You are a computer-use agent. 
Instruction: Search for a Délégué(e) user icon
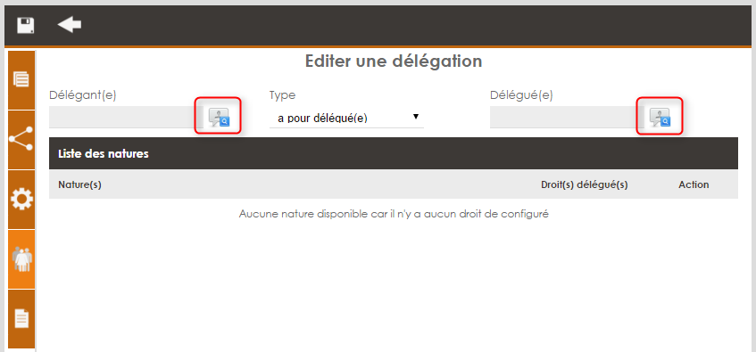[660, 117]
